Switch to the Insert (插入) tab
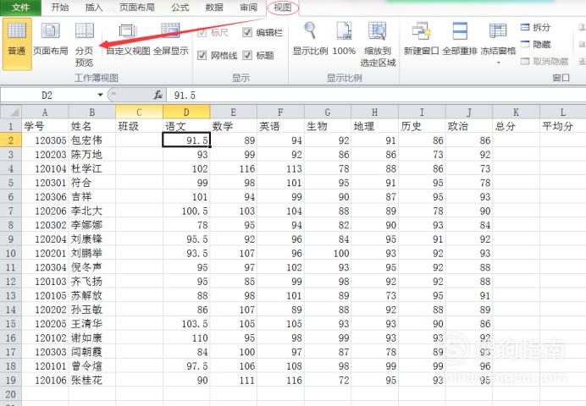Screen dimensions: 586x406 [94, 7]
